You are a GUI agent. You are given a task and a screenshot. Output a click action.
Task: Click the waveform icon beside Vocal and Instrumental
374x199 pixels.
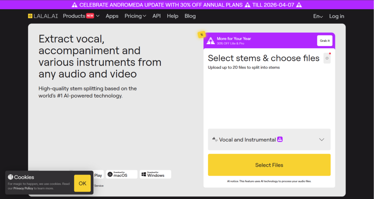pos(215,139)
